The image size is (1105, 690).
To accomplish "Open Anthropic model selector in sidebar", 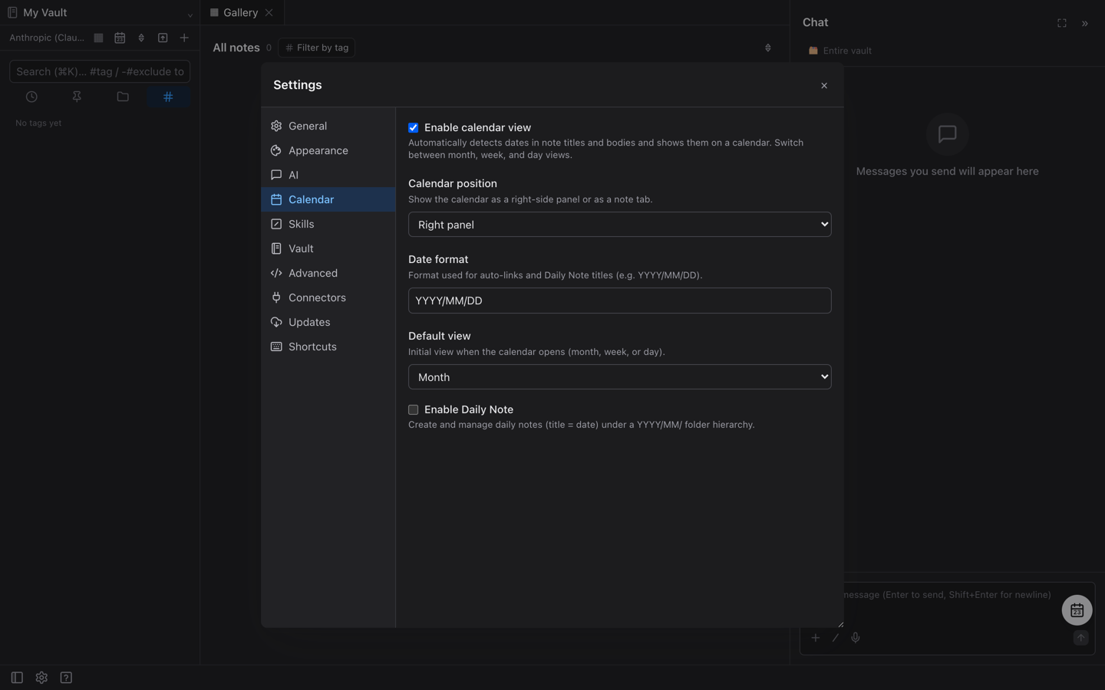I will click(47, 38).
